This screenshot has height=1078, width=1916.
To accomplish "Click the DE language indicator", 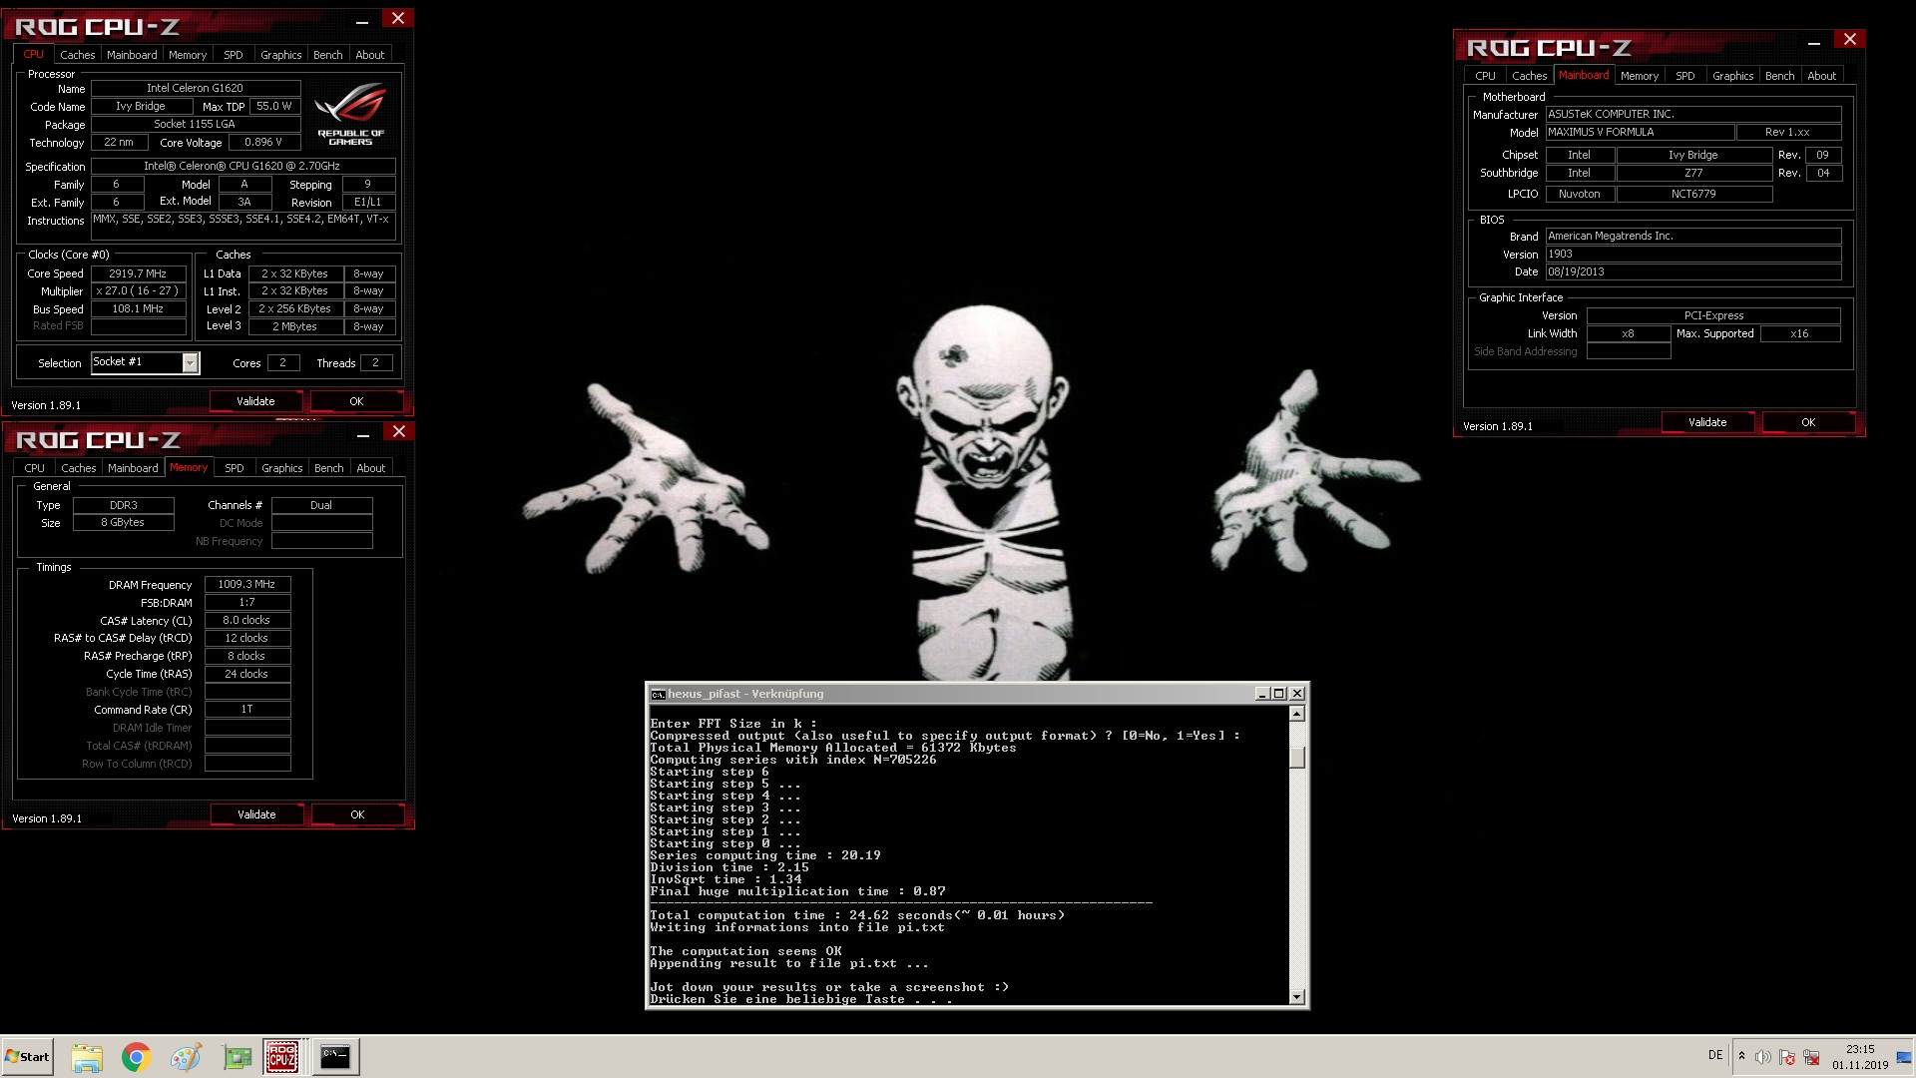I will (x=1715, y=1055).
